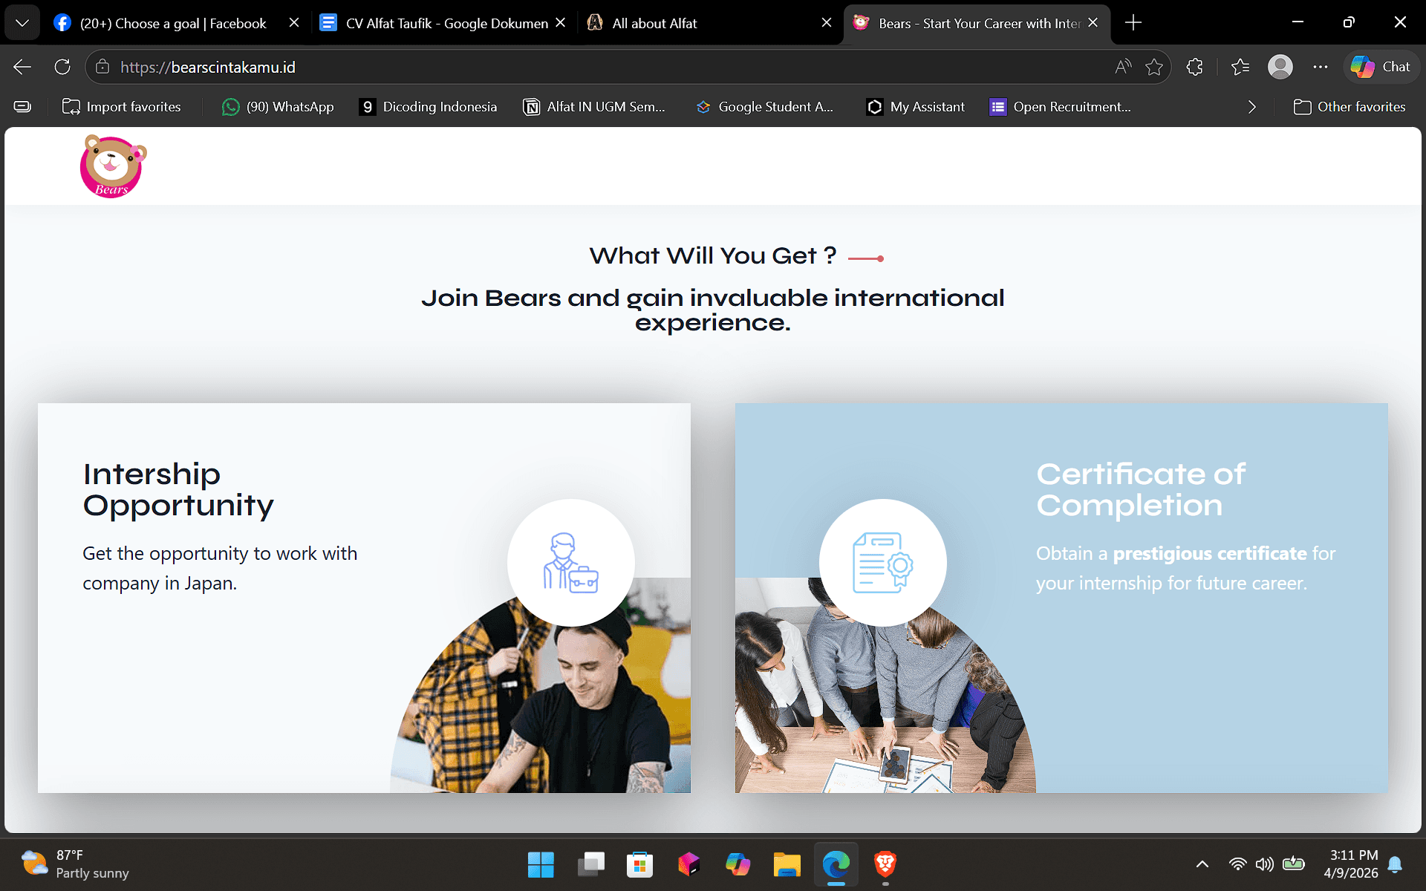1426x891 pixels.
Task: Open Settings and more ellipsis menu
Action: click(x=1320, y=67)
